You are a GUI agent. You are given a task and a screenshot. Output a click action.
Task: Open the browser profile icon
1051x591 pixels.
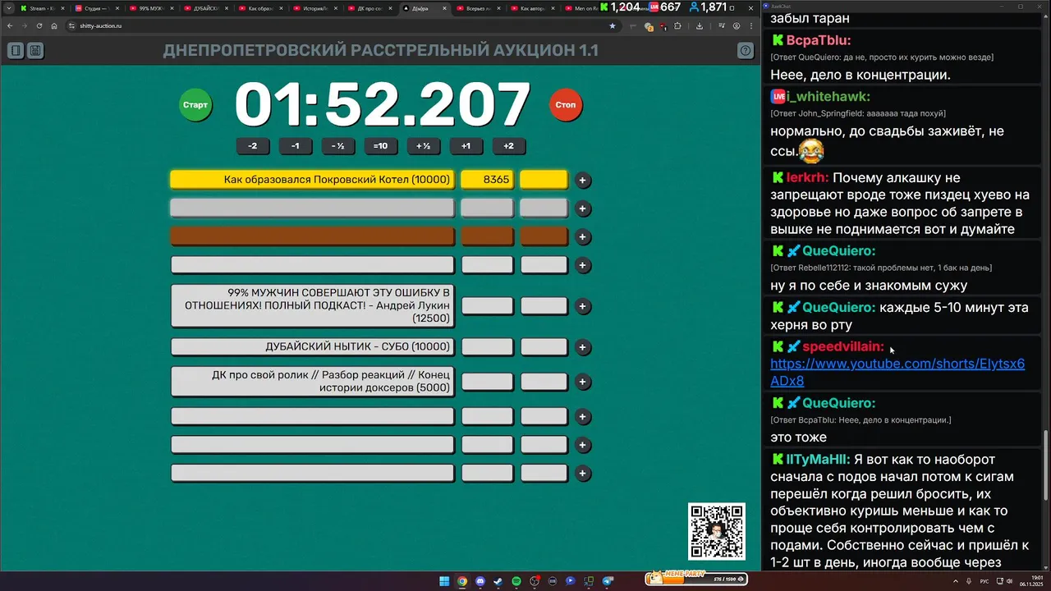pos(737,25)
